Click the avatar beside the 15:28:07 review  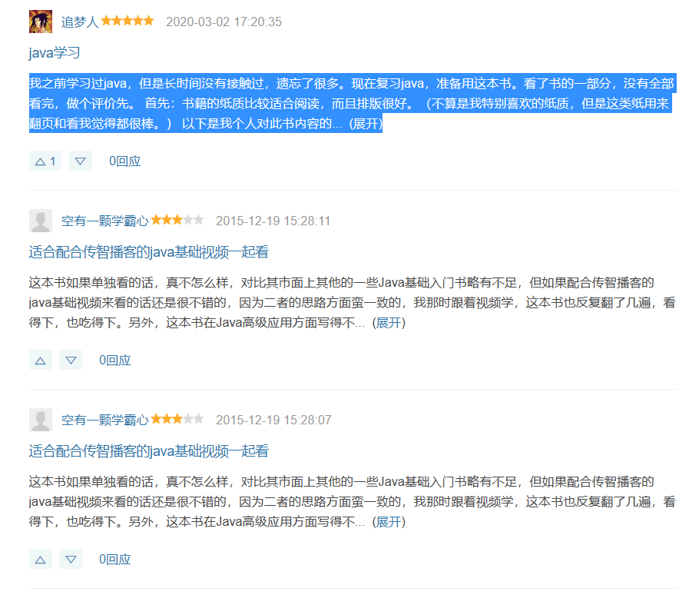41,420
